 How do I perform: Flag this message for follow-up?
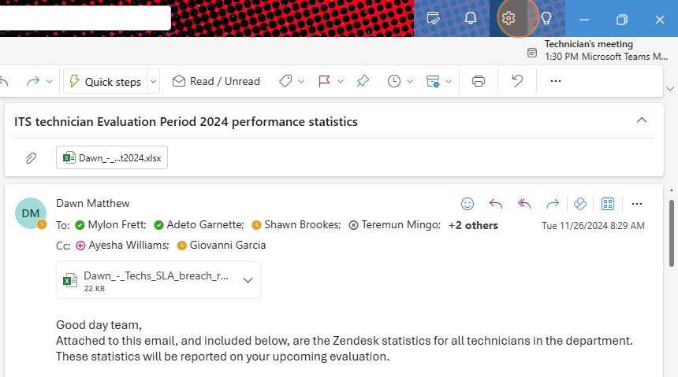(324, 81)
